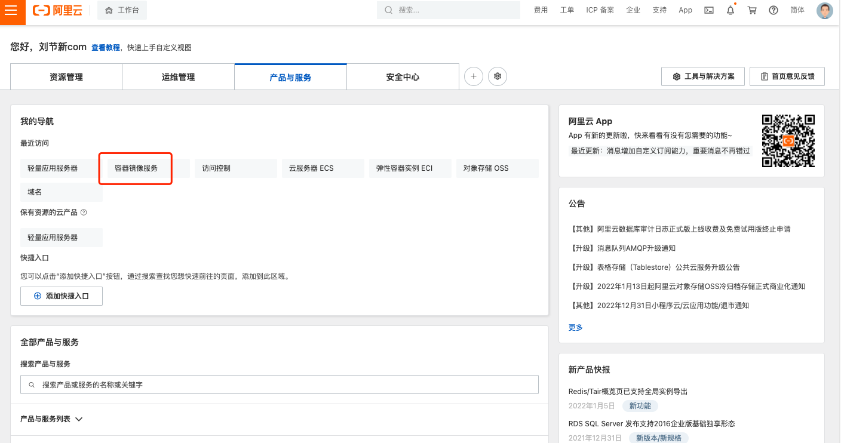Open notice OSS冷归档存储正式商业化通知

click(x=688, y=287)
